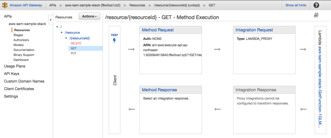Open Binary Support in the sidebar
Viewport: 331px width, 138px height.
tap(24, 55)
